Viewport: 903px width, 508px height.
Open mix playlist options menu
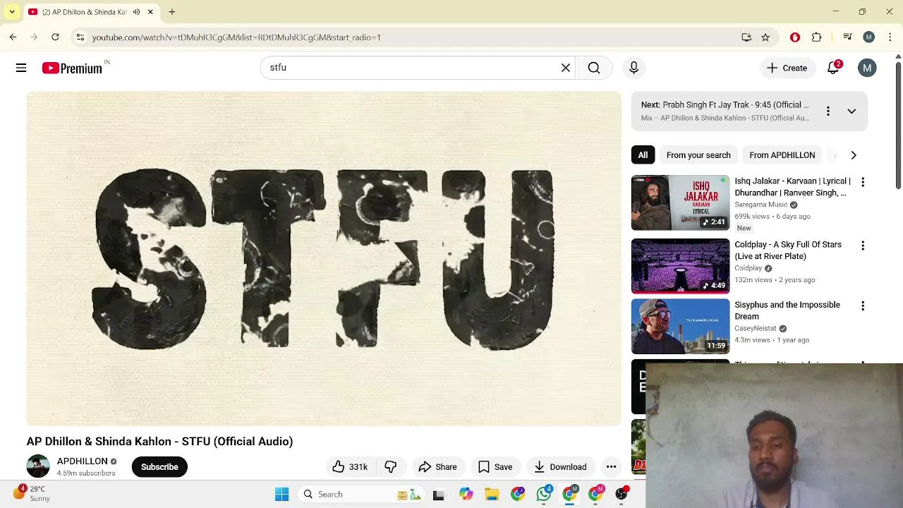coord(828,111)
